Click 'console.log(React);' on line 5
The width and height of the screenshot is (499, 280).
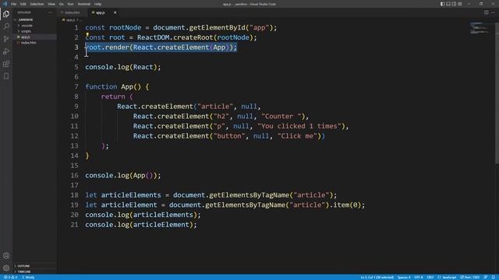click(123, 67)
